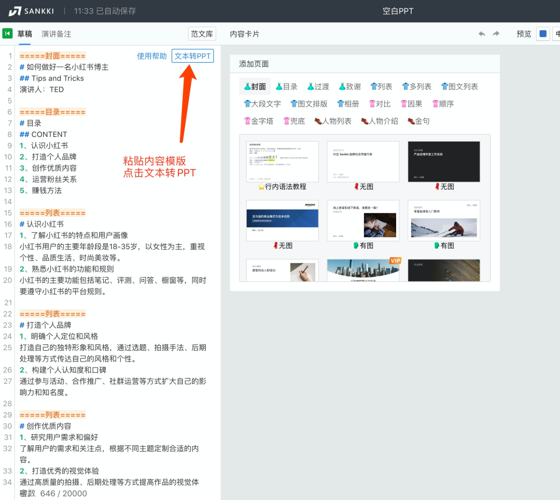Switch to the 演讲备注 tab
The image size is (560, 500).
click(57, 34)
